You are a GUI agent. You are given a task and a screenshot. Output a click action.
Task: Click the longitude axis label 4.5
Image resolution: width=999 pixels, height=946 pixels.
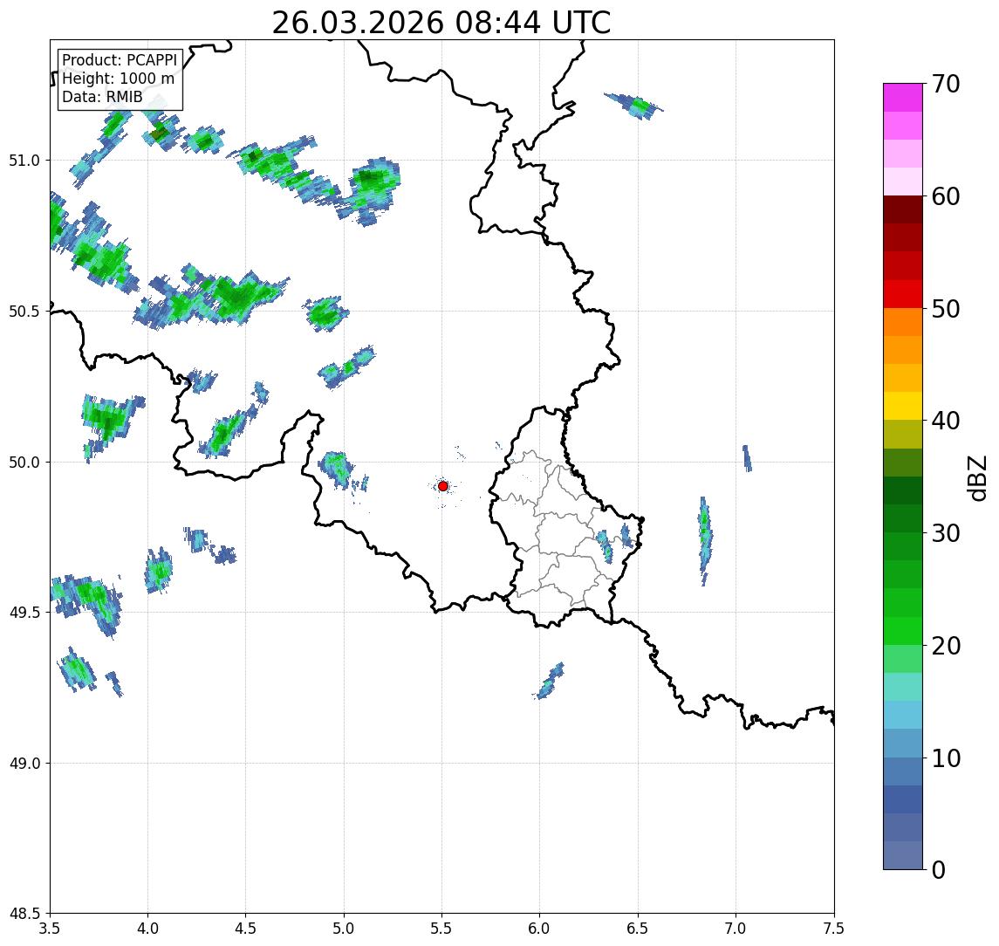[246, 929]
